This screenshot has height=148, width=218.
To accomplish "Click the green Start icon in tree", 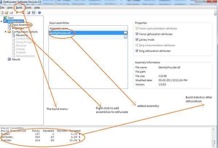I will [5, 18].
